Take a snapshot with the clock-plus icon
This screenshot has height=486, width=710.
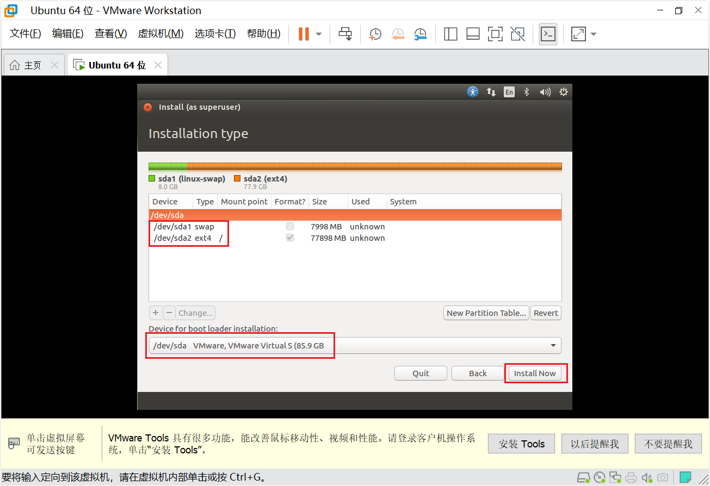(x=375, y=34)
